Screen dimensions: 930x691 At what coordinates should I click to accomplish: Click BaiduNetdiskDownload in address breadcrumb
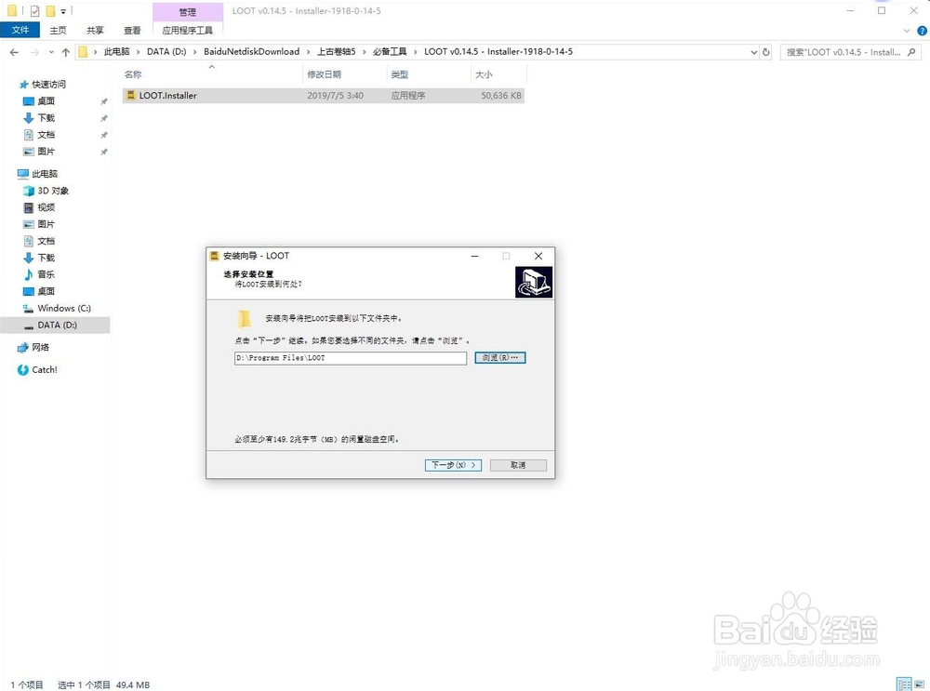click(251, 51)
